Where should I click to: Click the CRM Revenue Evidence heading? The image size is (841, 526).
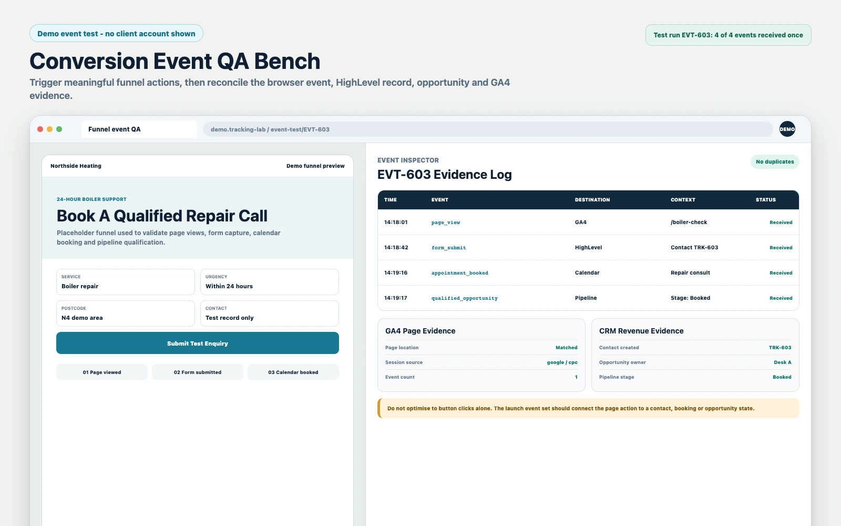pyautogui.click(x=641, y=331)
